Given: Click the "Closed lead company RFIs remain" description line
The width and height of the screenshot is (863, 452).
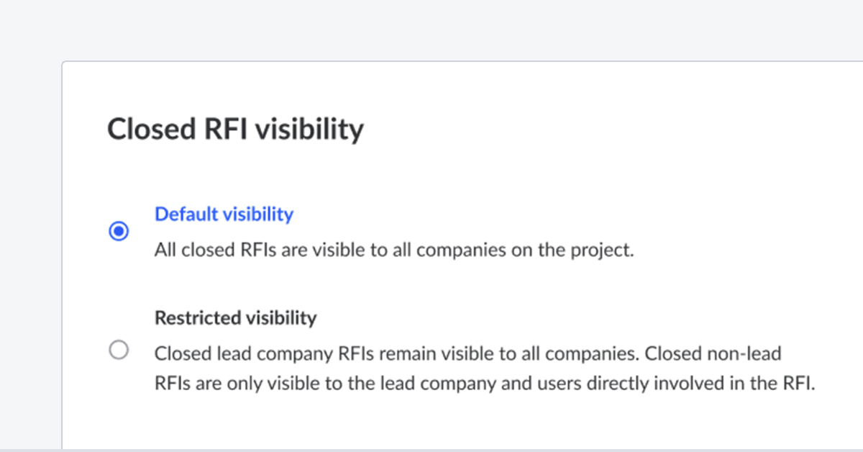Looking at the screenshot, I should [468, 353].
